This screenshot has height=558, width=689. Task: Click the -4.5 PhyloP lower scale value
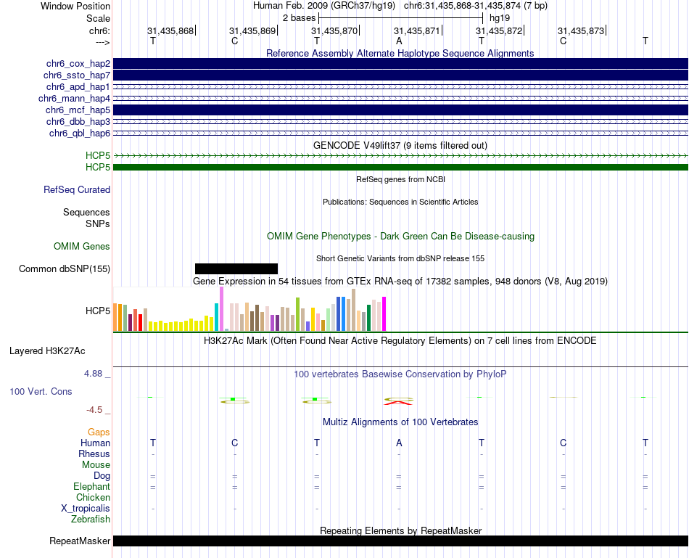coord(94,410)
